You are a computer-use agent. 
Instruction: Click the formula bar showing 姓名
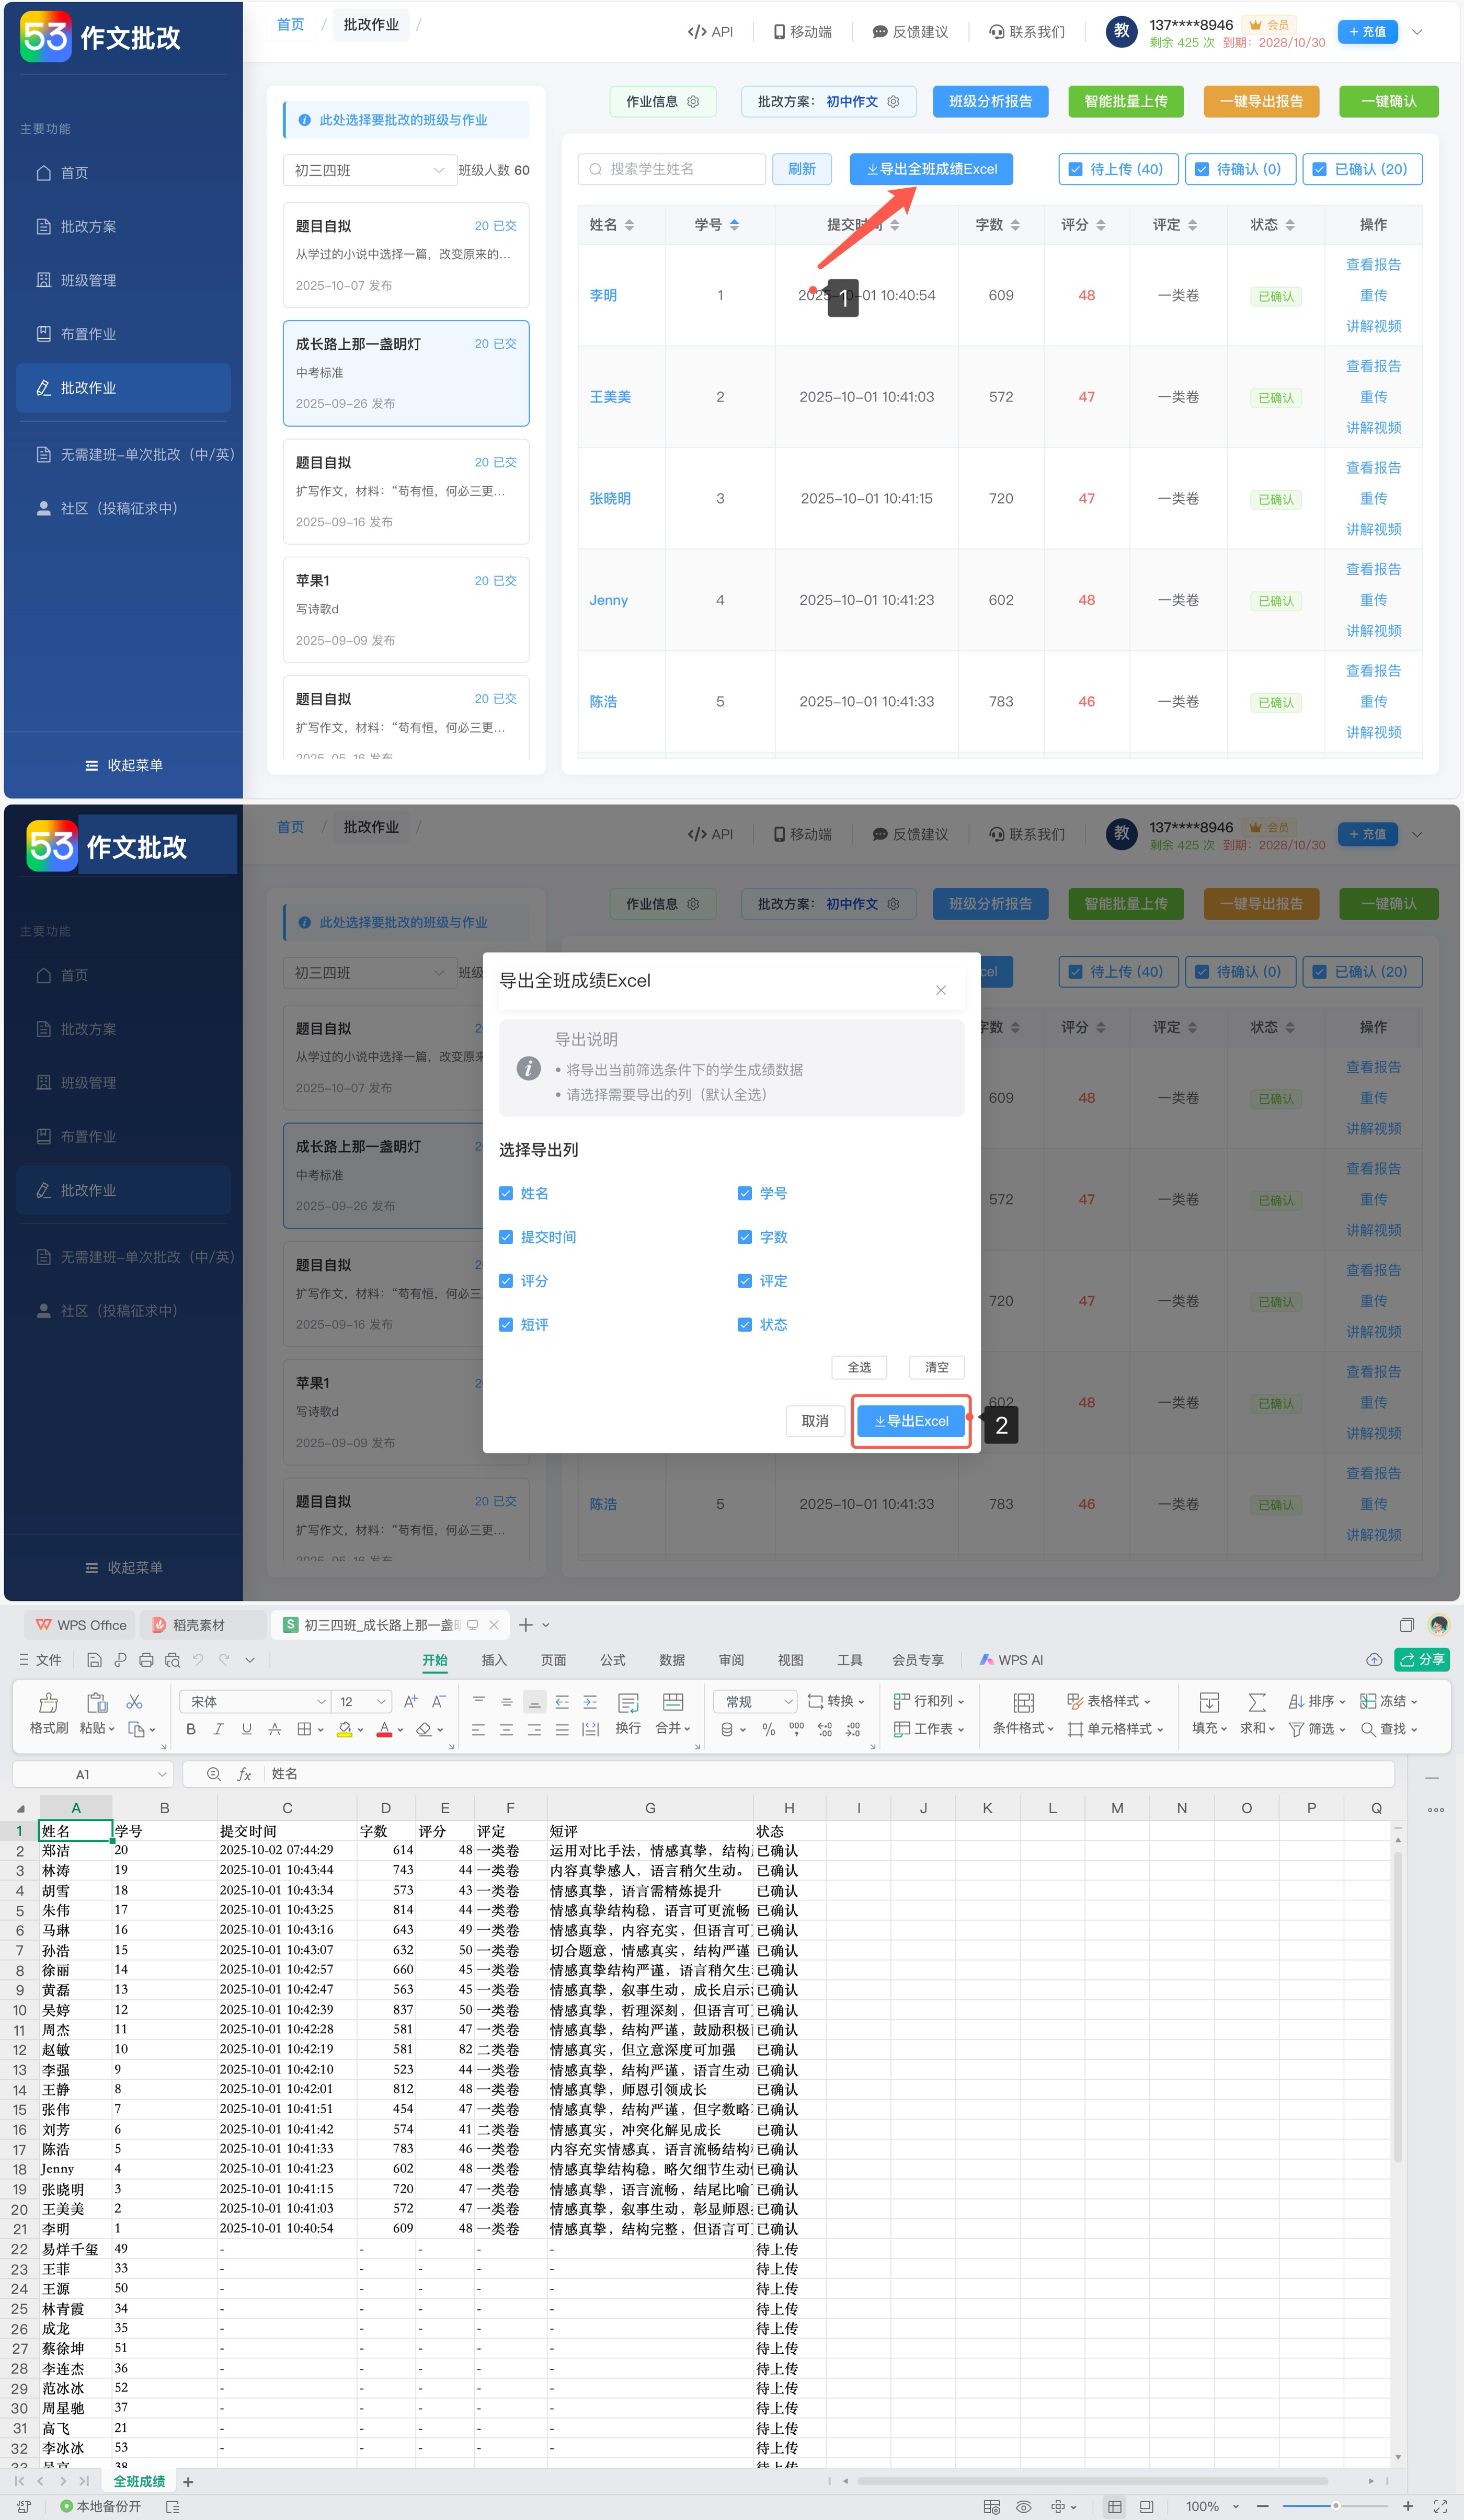829,1774
